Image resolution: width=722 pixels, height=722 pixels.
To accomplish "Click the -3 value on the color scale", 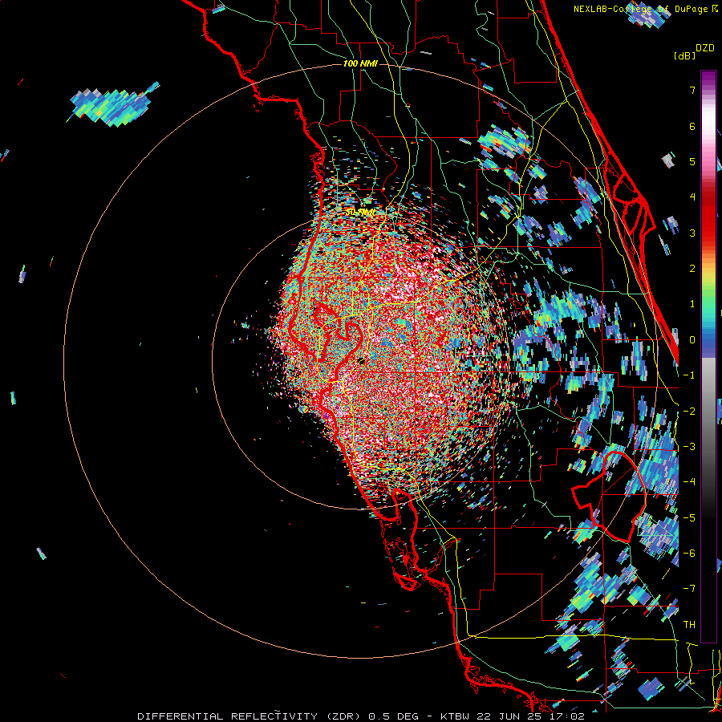I will (689, 447).
